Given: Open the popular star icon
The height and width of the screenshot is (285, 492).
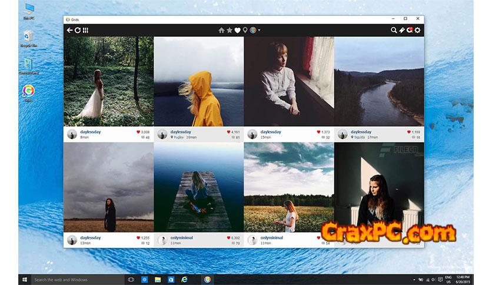Looking at the screenshot, I should pyautogui.click(x=230, y=31).
